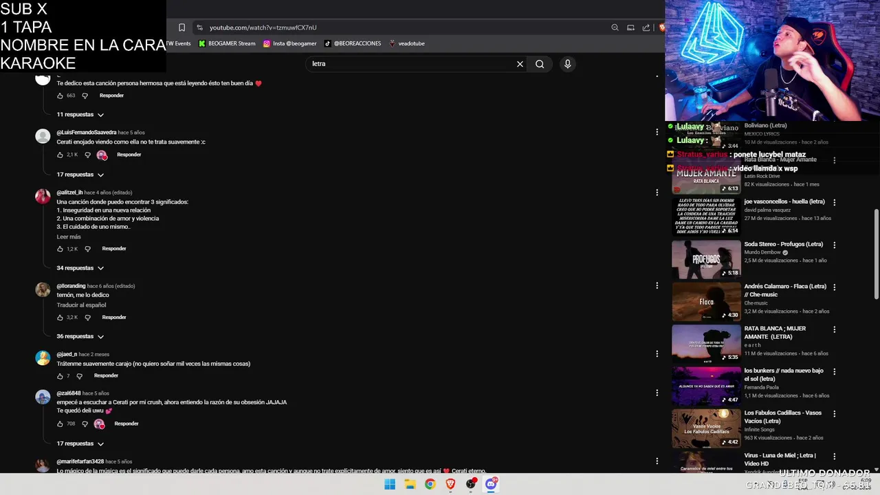Like the 'Te dedico esta canción' comment
The image size is (880, 495).
click(60, 96)
